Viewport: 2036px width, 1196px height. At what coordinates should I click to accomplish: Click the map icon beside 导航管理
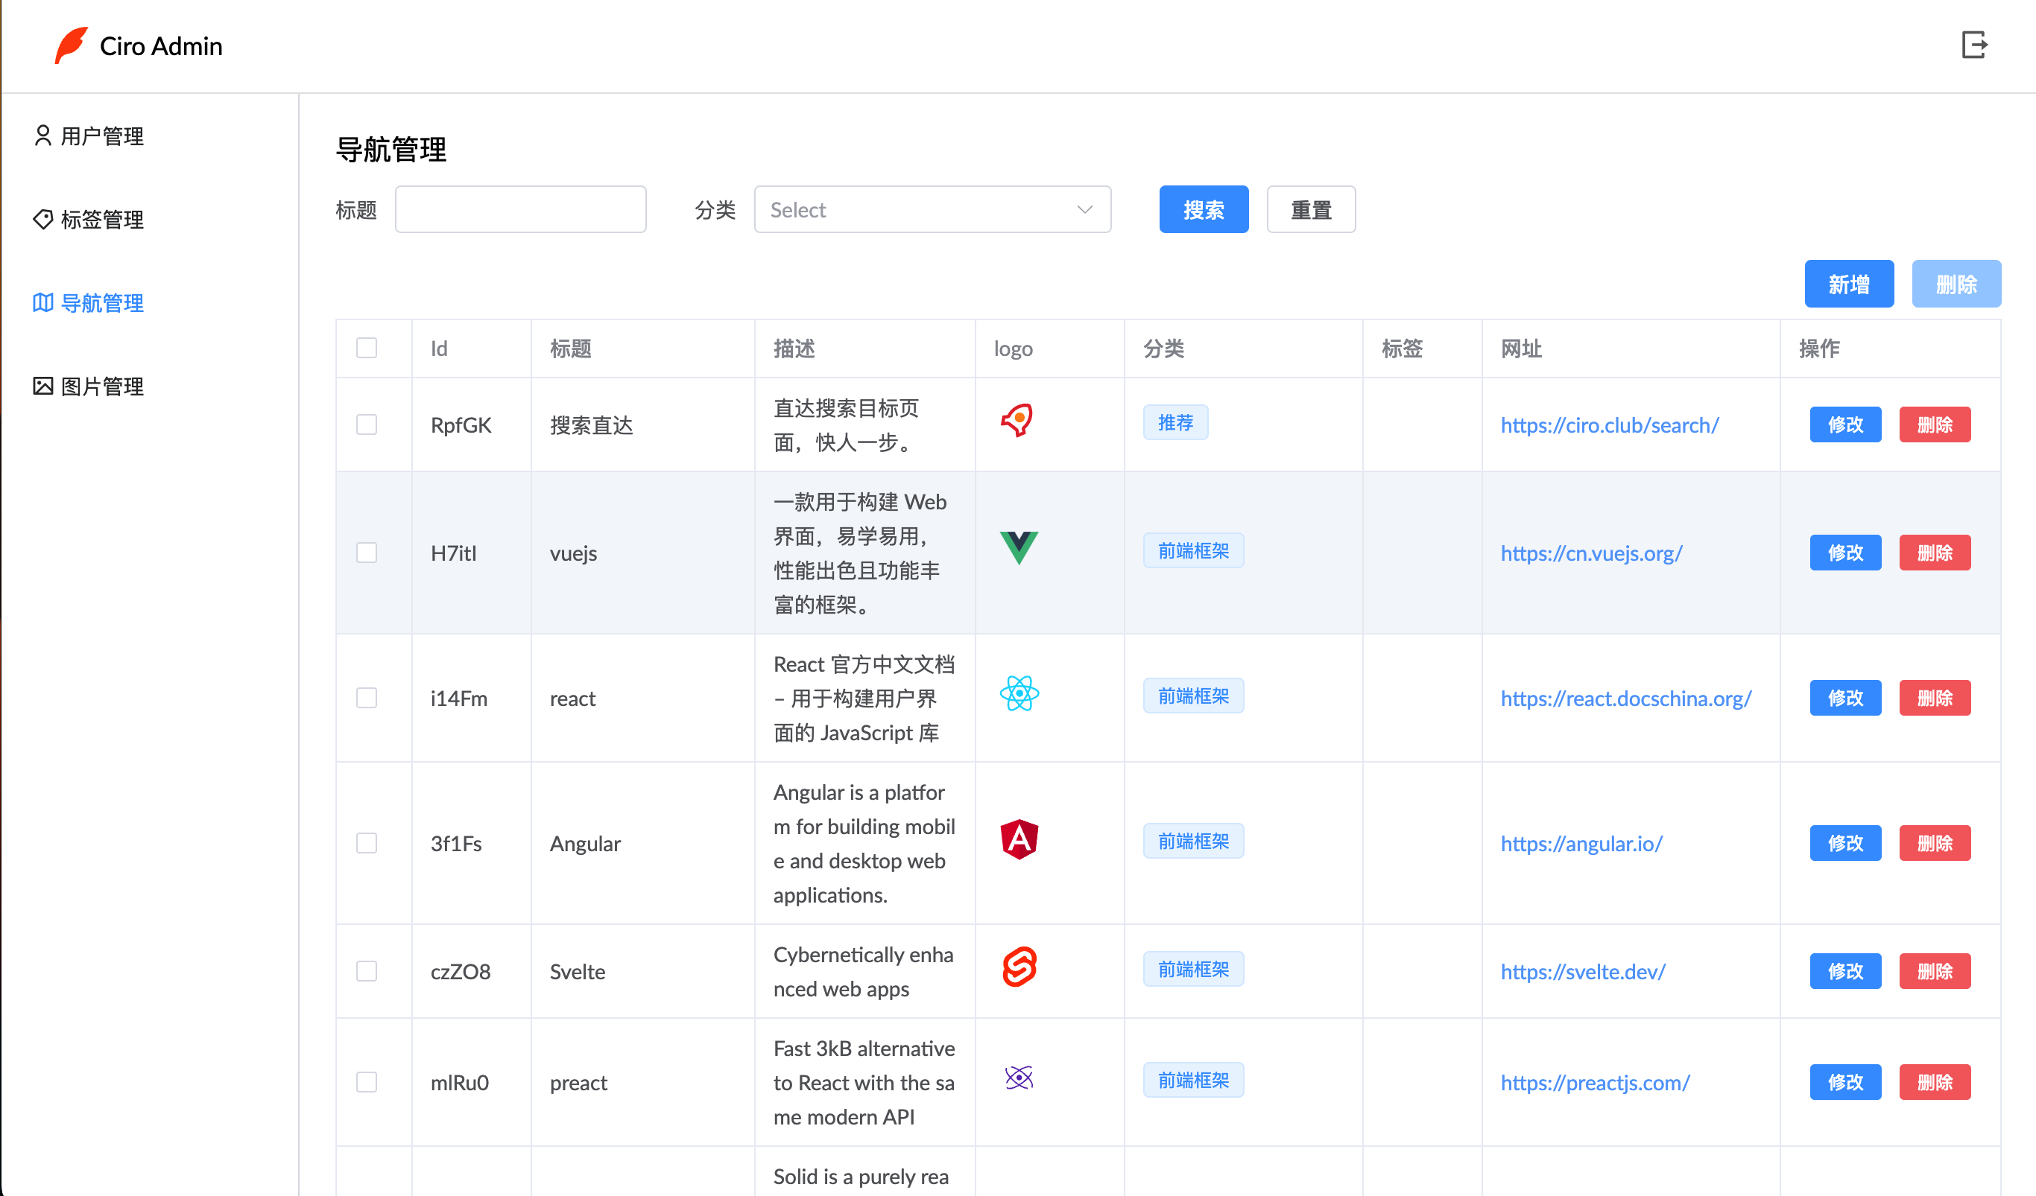(42, 303)
